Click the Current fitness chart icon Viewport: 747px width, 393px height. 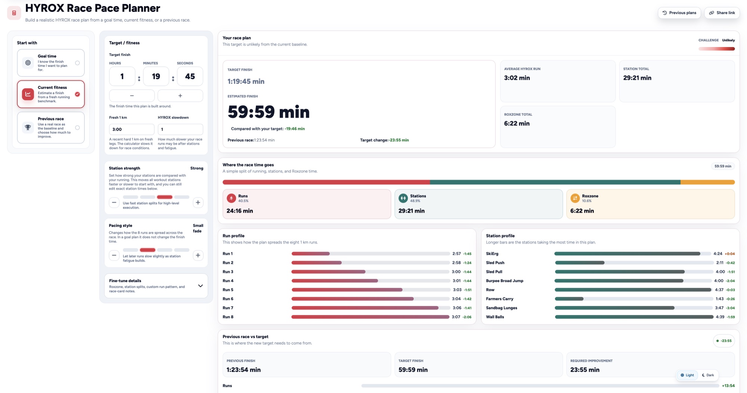coord(28,94)
